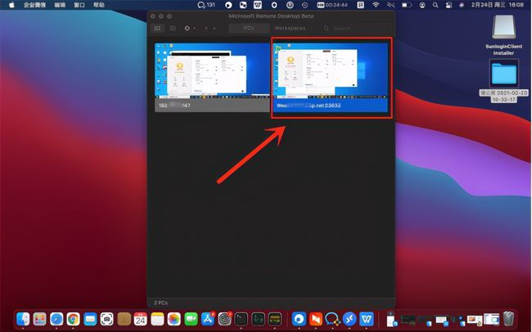Open the 帮助 menu
This screenshot has width=532, height=332.
pyautogui.click(x=99, y=5)
